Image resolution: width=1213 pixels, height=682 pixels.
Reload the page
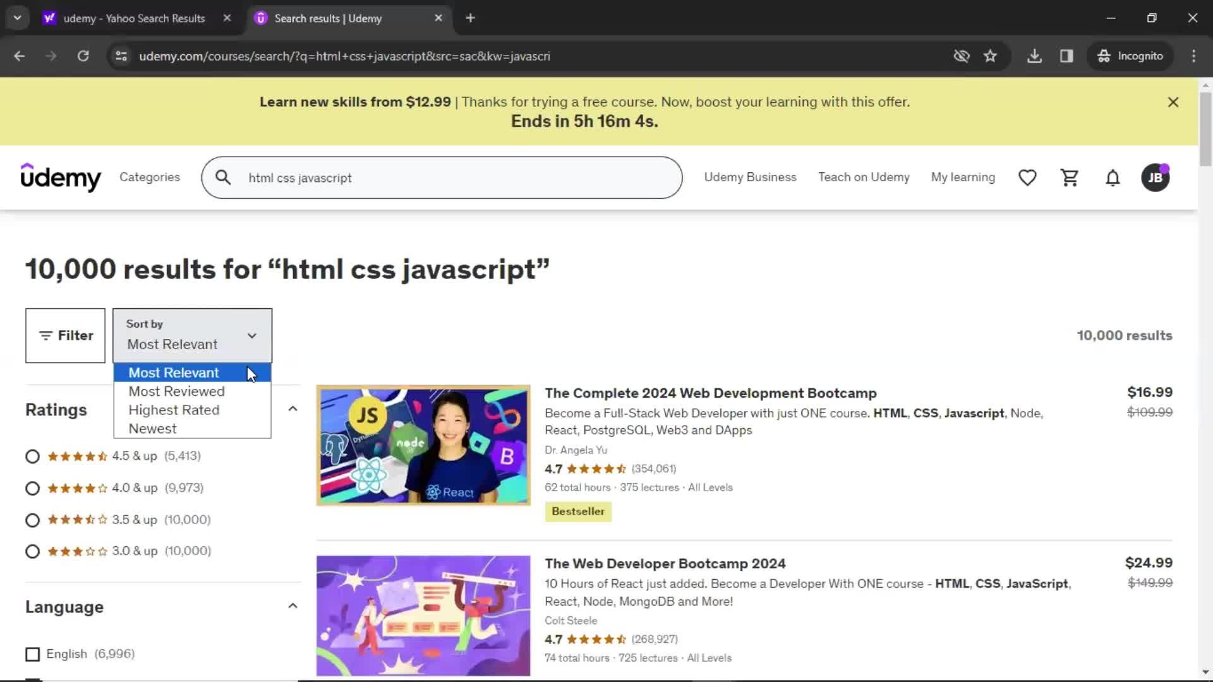(x=83, y=56)
